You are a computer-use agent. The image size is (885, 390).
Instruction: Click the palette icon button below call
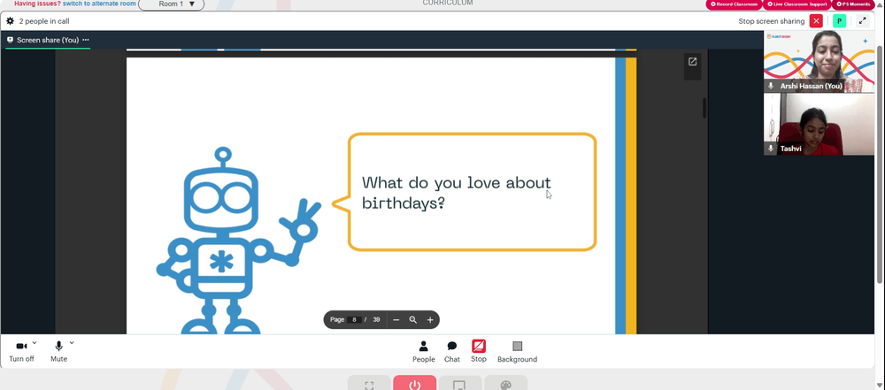click(x=506, y=384)
